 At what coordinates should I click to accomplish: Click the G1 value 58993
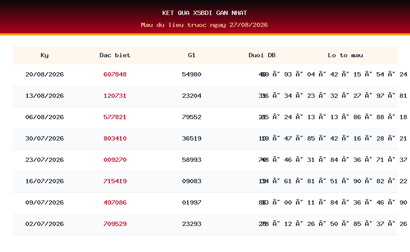(x=192, y=160)
